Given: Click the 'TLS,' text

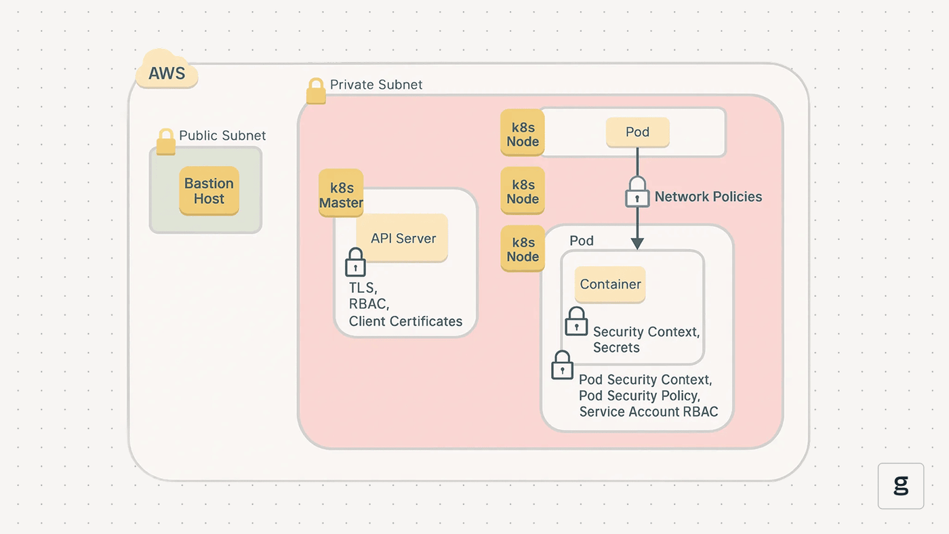Looking at the screenshot, I should 363,287.
